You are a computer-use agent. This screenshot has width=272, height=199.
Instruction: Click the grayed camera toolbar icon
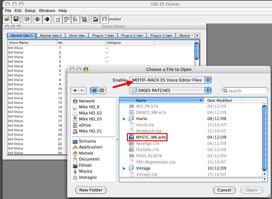point(84,19)
